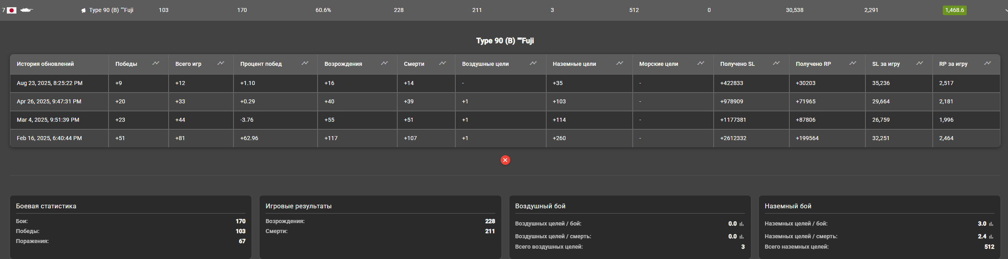Close the Type 90 (B) history panel

coord(505,160)
